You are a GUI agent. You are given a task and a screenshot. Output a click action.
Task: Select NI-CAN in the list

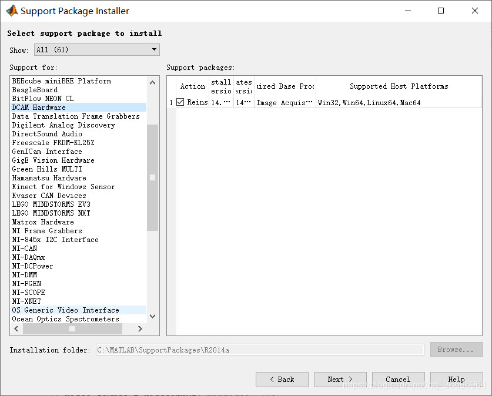(78, 249)
